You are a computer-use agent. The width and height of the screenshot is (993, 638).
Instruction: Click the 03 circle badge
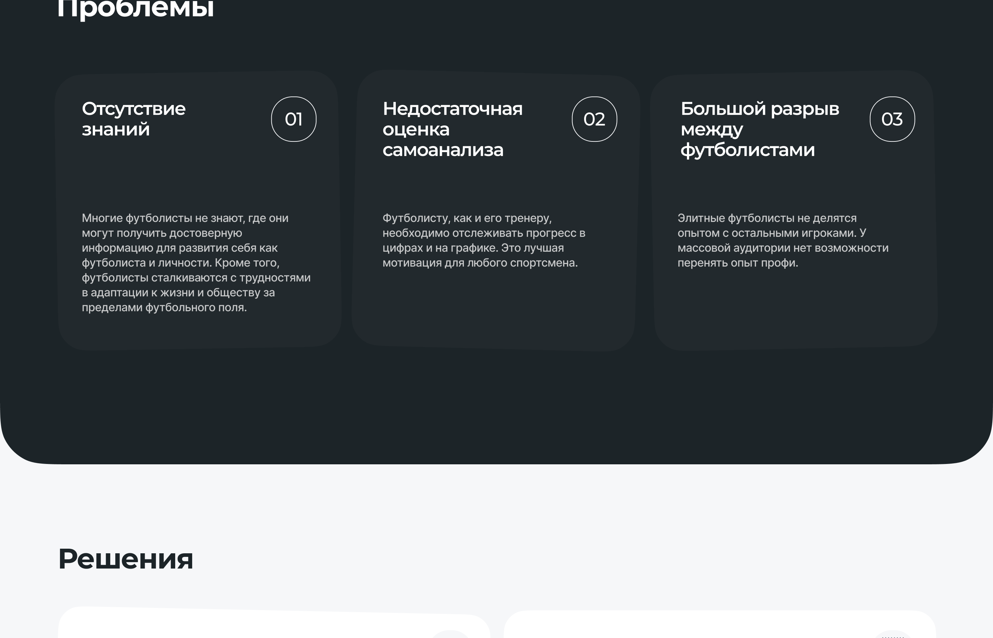[x=892, y=119]
